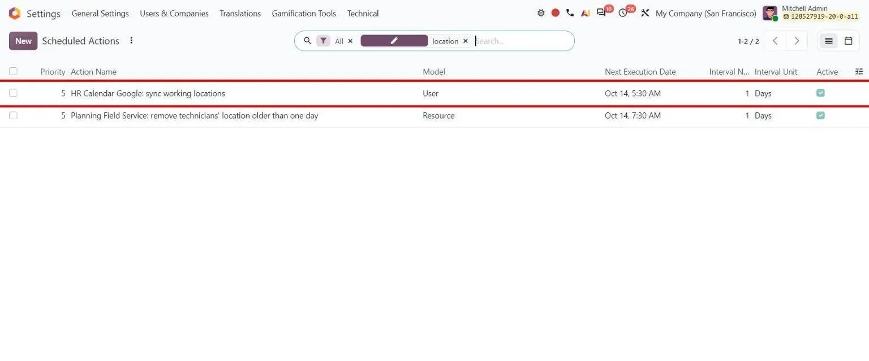Screen dimensions: 869x361
Task: Go to the next page of records
Action: [797, 41]
